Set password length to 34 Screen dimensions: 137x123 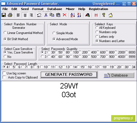pyautogui.click(x=132, y=67)
